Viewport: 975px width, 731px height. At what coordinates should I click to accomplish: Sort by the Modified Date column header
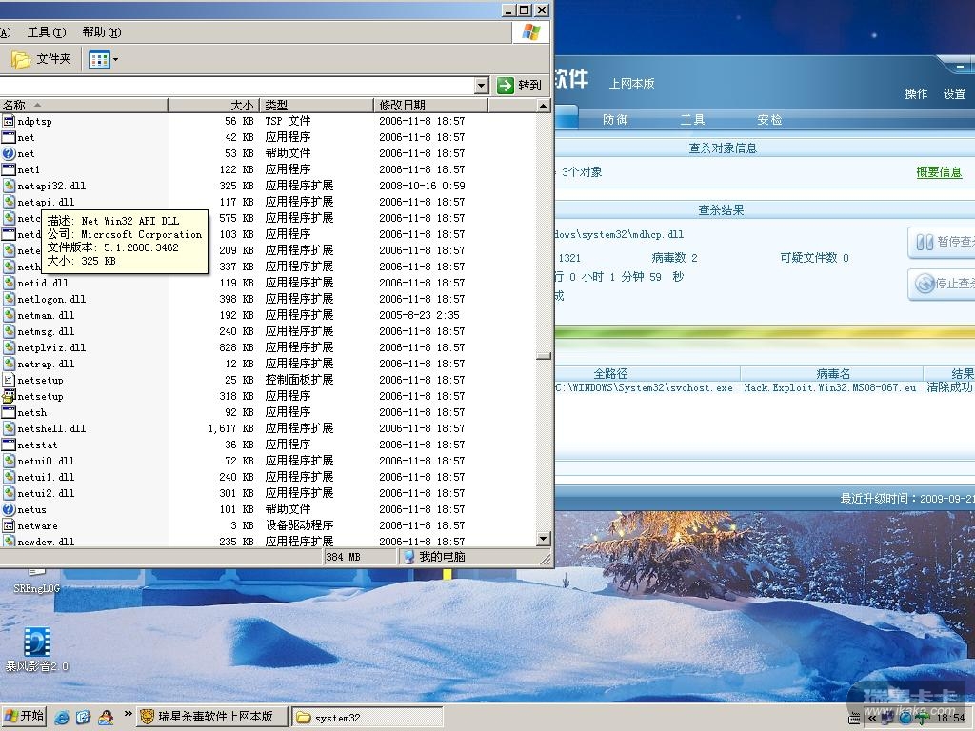(430, 105)
